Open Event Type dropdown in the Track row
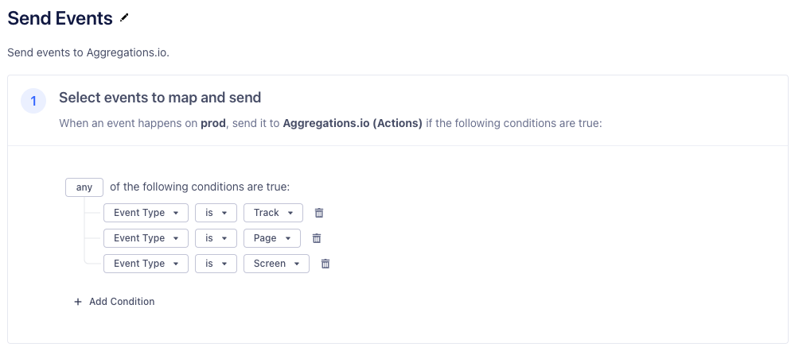 [x=146, y=213]
